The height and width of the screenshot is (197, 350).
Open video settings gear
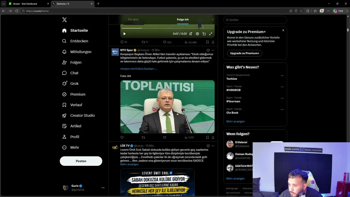click(x=197, y=34)
